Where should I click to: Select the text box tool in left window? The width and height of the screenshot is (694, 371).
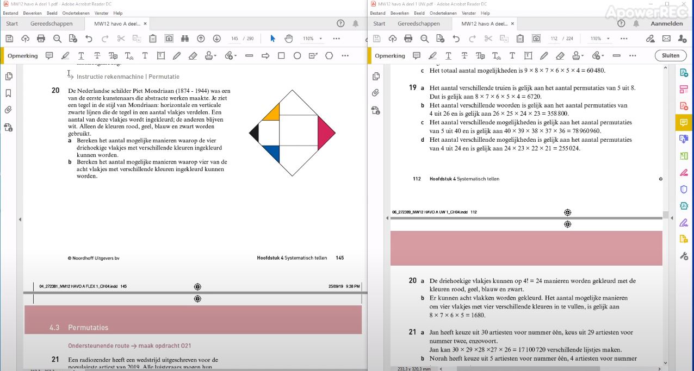[x=161, y=55]
